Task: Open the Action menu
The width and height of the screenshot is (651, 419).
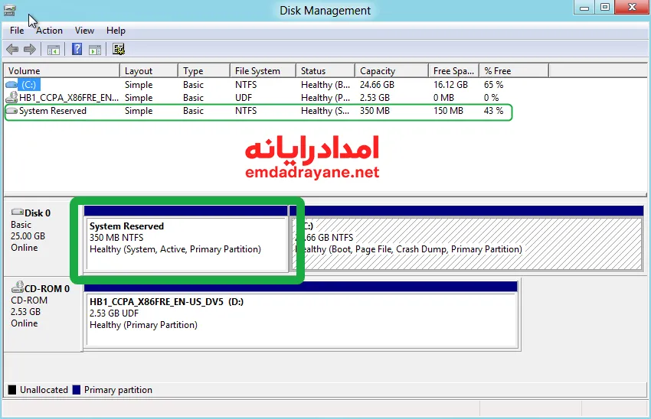Action: [x=50, y=31]
